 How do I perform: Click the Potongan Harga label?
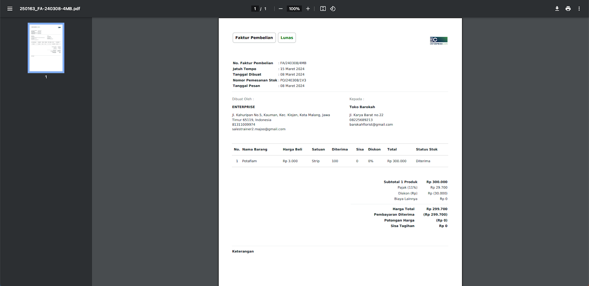399,220
